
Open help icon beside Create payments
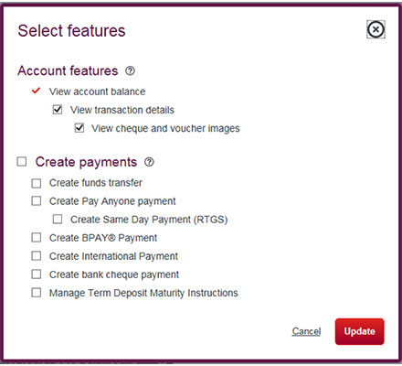(149, 162)
